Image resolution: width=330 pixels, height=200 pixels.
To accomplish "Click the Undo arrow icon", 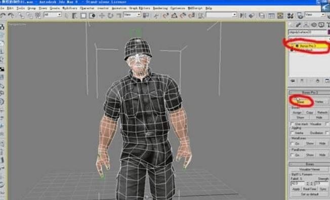I will (x=3, y=15).
